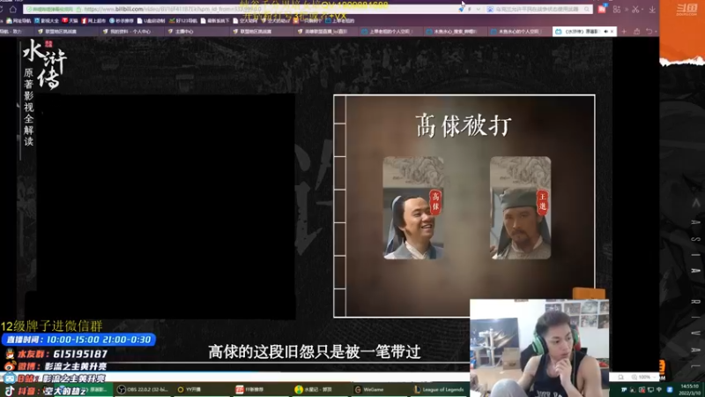Image resolution: width=705 pixels, height=397 pixels.
Task: Open the address bar dropdown arrow
Action: point(478,9)
